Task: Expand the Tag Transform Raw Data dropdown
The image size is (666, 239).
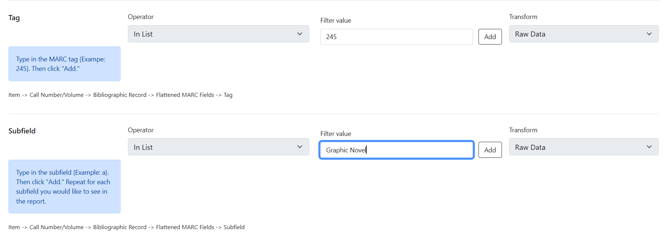Action: coord(583,34)
